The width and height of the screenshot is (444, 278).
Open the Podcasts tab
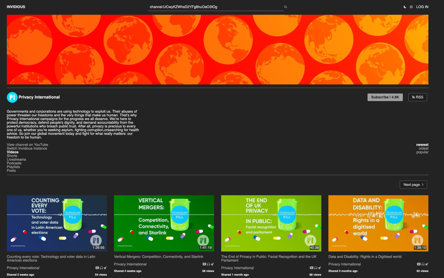pyautogui.click(x=14, y=163)
